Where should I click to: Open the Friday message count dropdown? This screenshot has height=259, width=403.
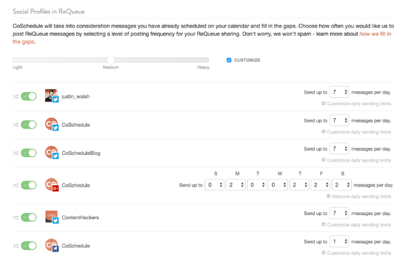[x=320, y=185]
